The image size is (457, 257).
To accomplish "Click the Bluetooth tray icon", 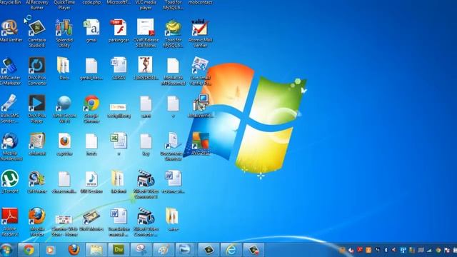I will (386, 250).
